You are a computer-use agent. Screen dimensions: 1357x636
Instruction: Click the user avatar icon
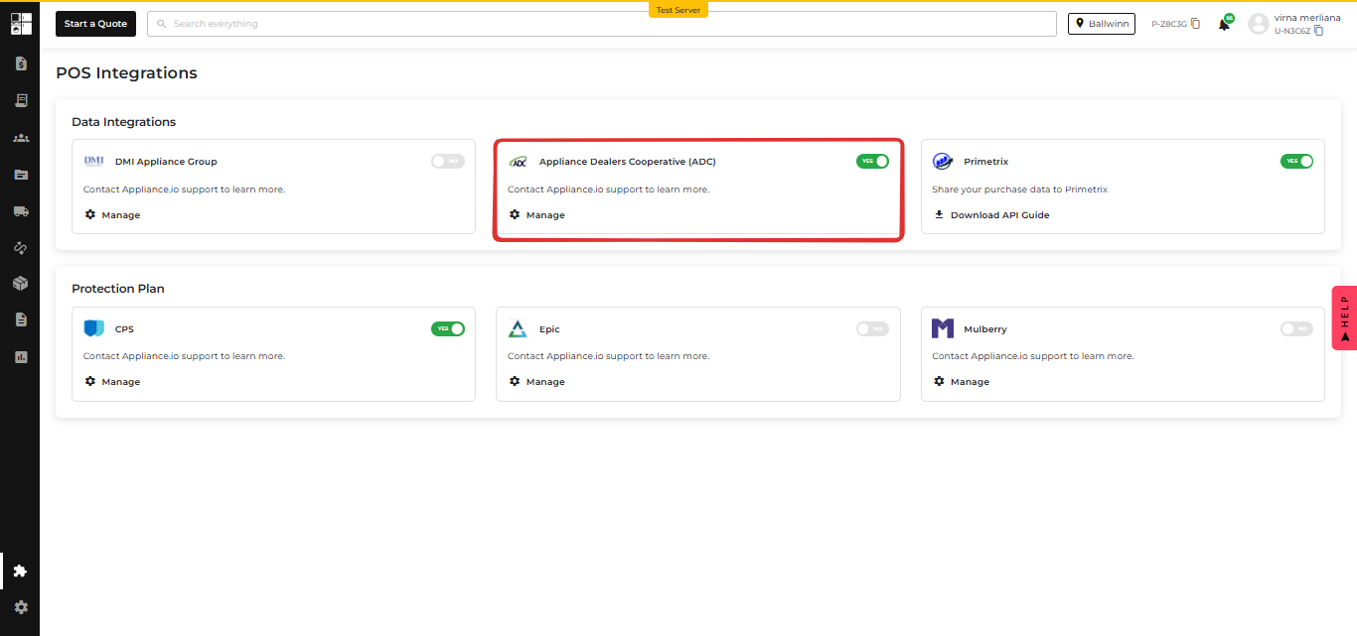pos(1259,24)
